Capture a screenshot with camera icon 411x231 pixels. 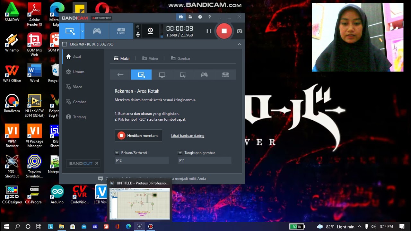coord(240,31)
